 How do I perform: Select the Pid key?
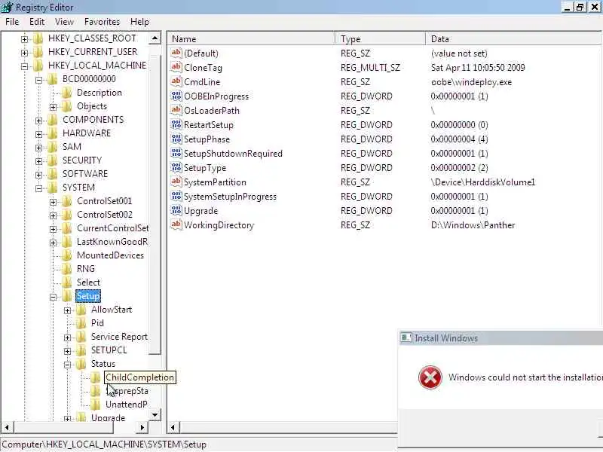97,323
